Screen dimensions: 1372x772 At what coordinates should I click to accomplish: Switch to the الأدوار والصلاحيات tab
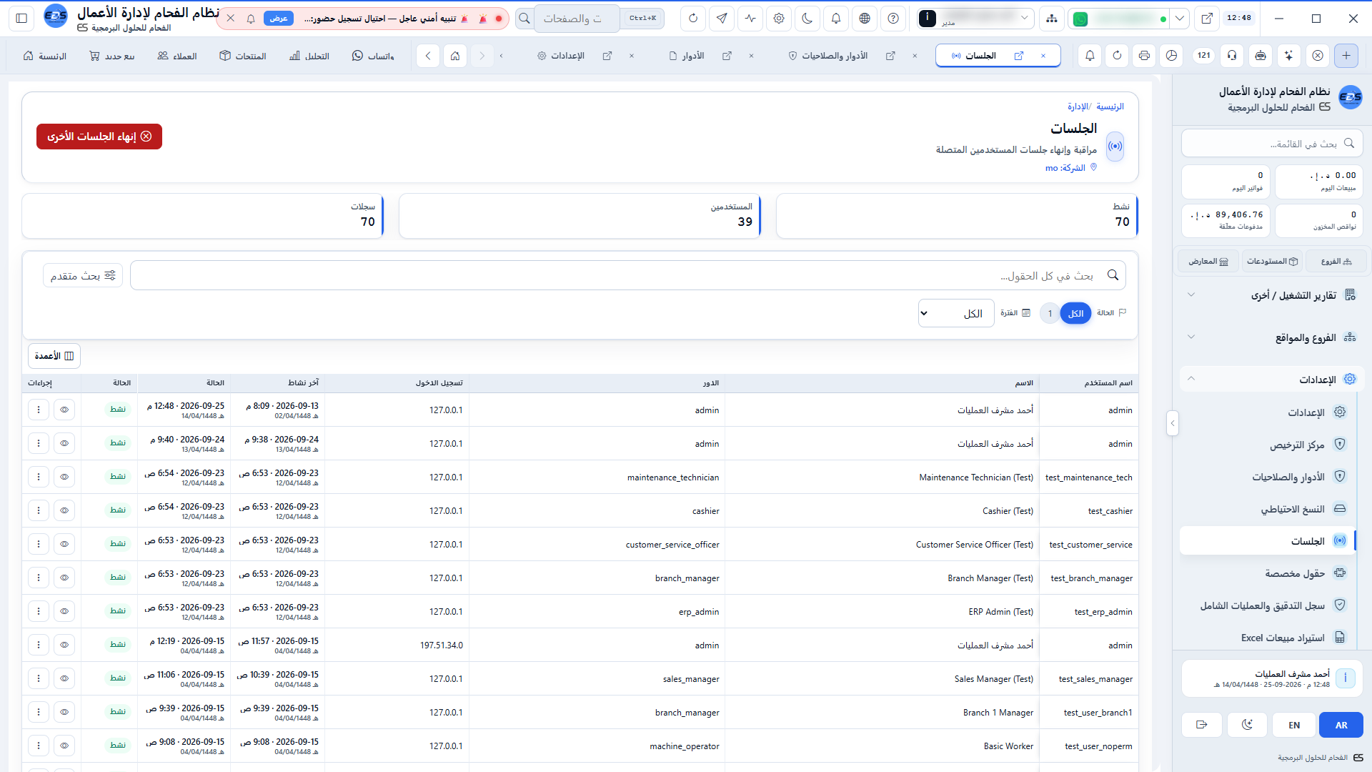[834, 56]
